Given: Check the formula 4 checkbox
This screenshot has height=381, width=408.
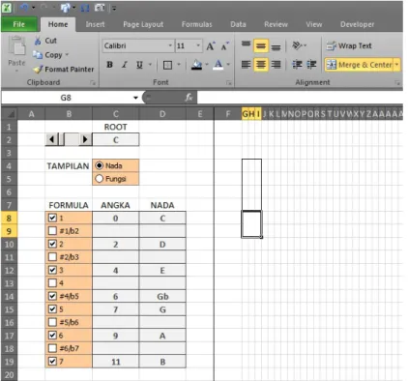Looking at the screenshot, I should 52,283.
